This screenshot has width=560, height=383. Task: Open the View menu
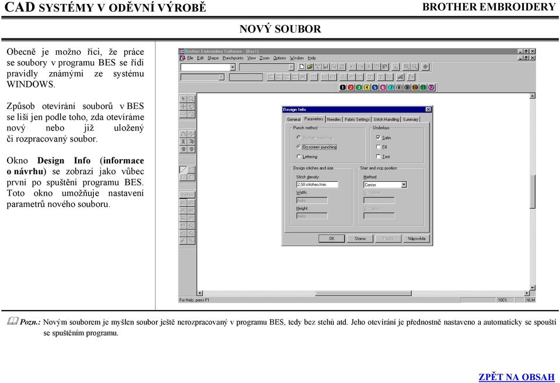pos(251,58)
